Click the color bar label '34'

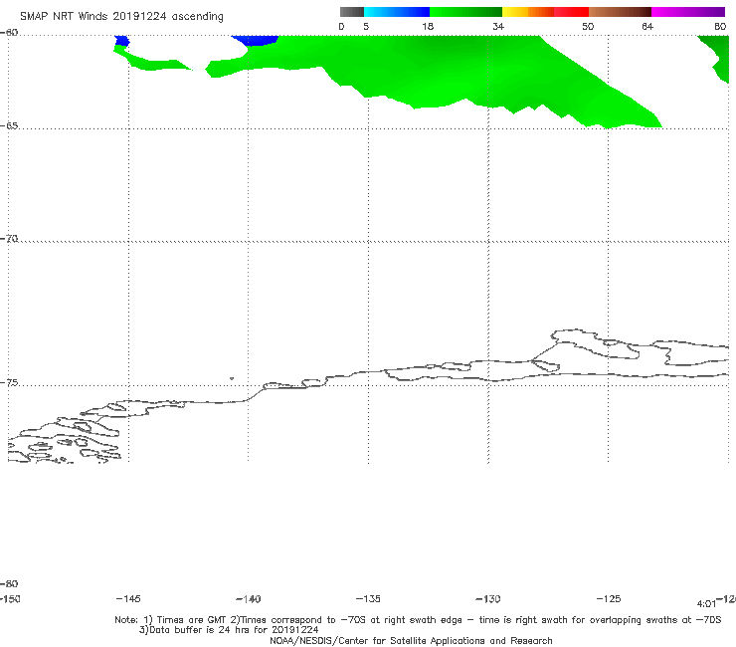(498, 27)
